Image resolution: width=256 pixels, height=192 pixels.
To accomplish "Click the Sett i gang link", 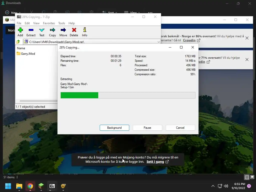I will [157, 162].
